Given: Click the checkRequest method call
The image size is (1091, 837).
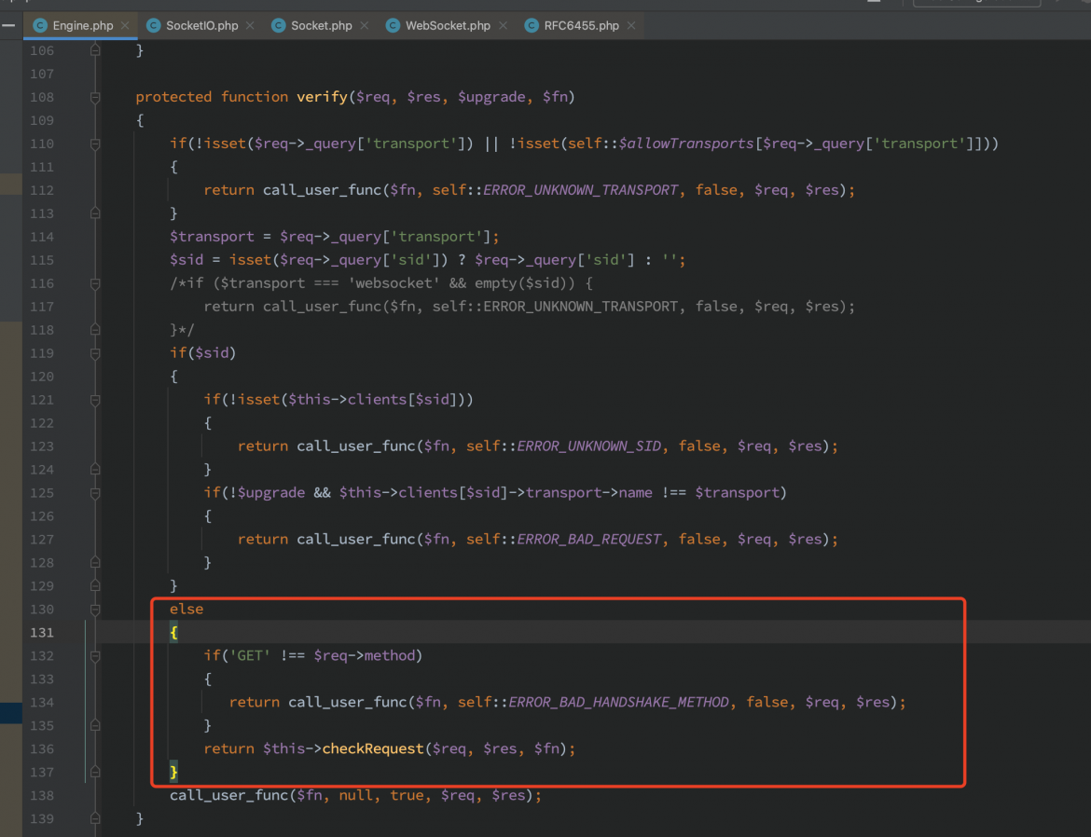Looking at the screenshot, I should point(373,748).
